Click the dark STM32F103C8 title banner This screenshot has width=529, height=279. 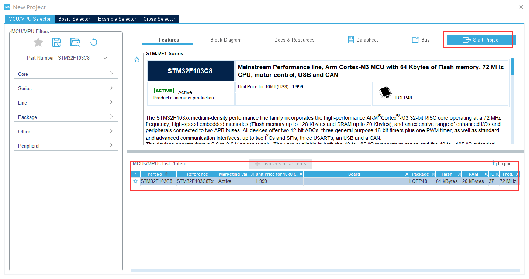point(191,71)
